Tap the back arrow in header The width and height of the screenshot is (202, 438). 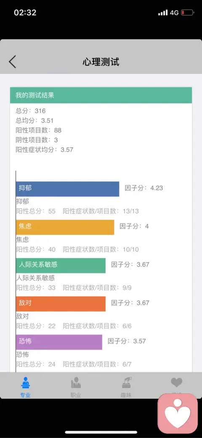tap(12, 62)
